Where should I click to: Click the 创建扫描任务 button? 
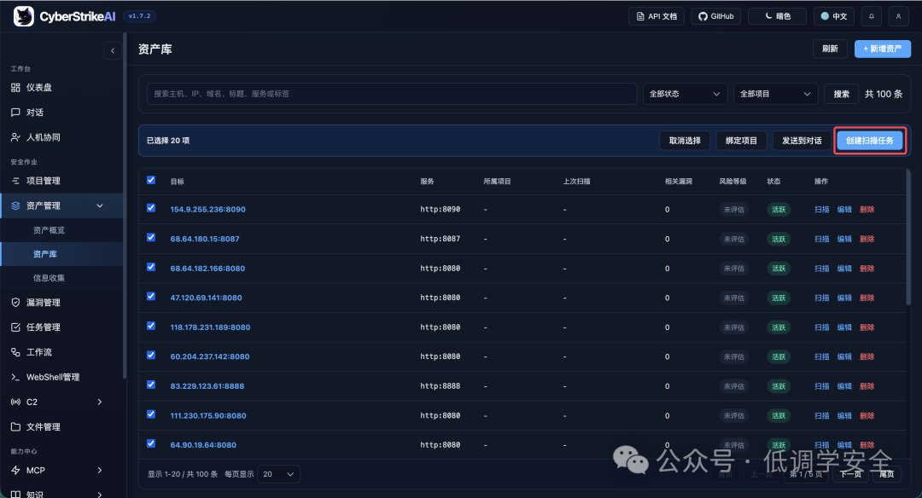point(870,141)
